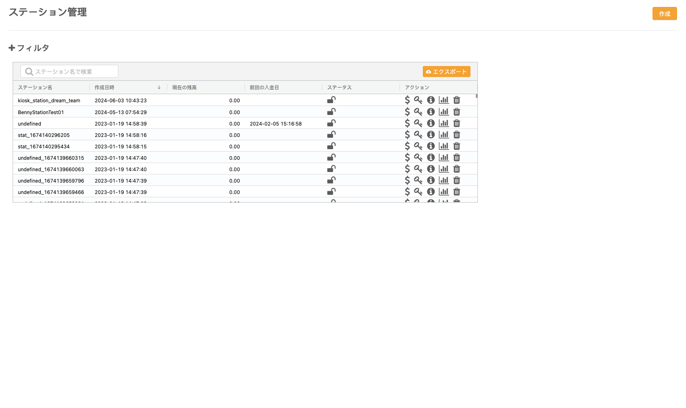686x408 pixels.
Task: Click the エクスポート button
Action: [446, 72]
